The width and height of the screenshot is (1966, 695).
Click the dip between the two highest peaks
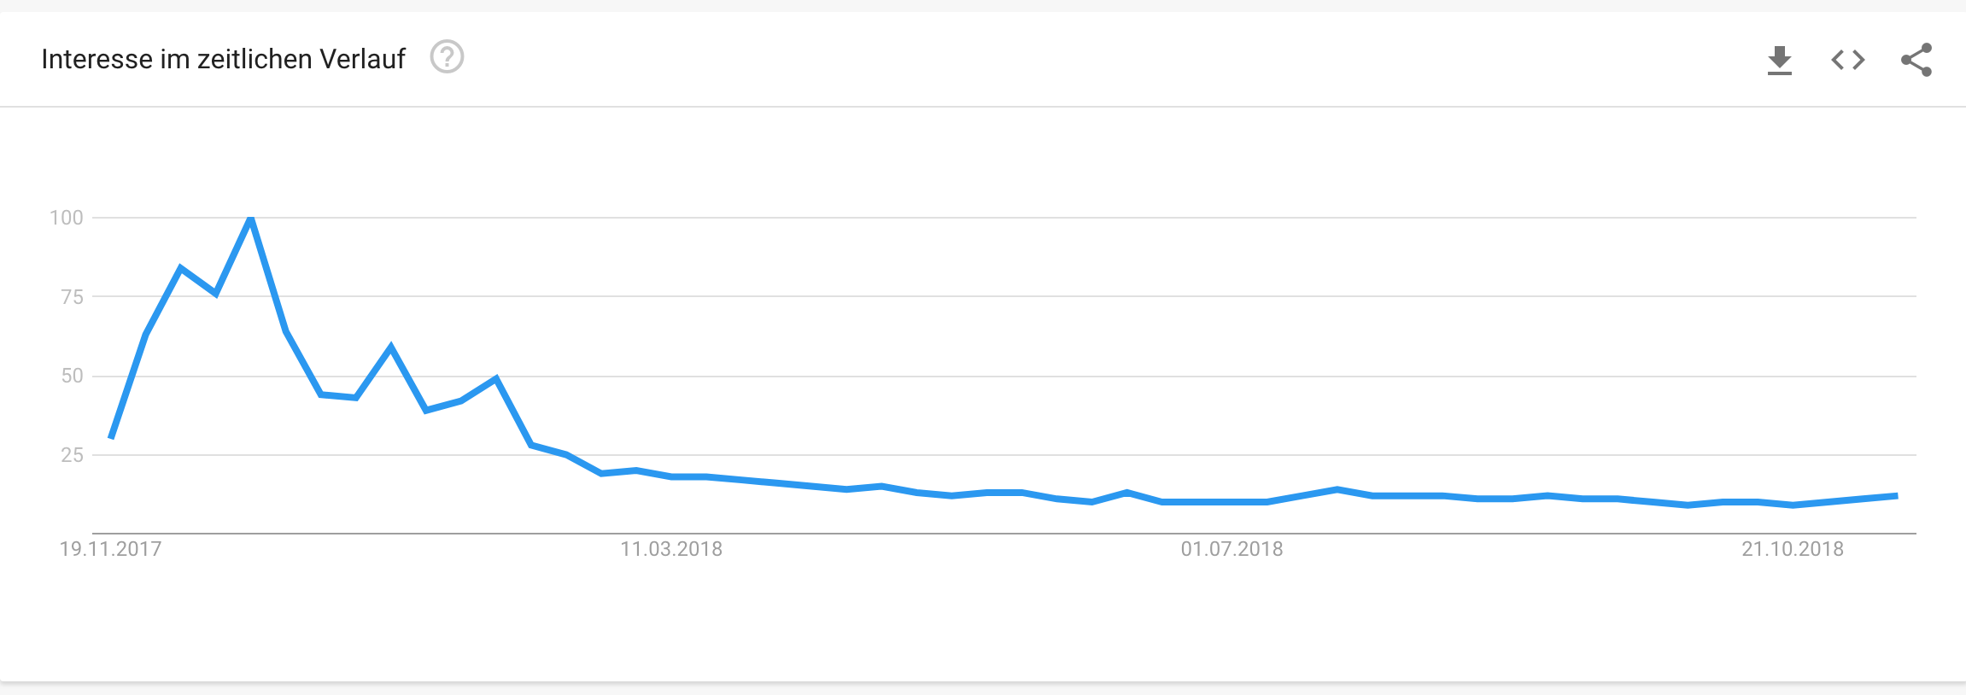pyautogui.click(x=216, y=294)
